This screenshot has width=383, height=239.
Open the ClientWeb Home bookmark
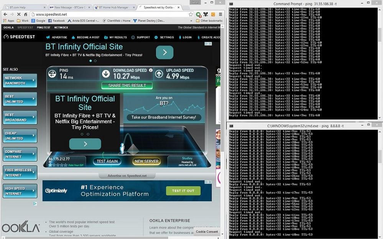[117, 21]
